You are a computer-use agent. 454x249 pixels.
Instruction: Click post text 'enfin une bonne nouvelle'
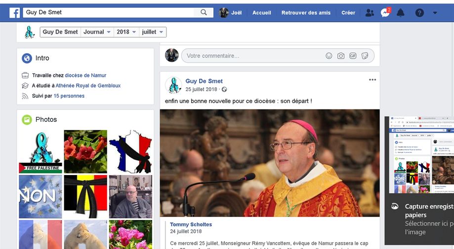239,101
